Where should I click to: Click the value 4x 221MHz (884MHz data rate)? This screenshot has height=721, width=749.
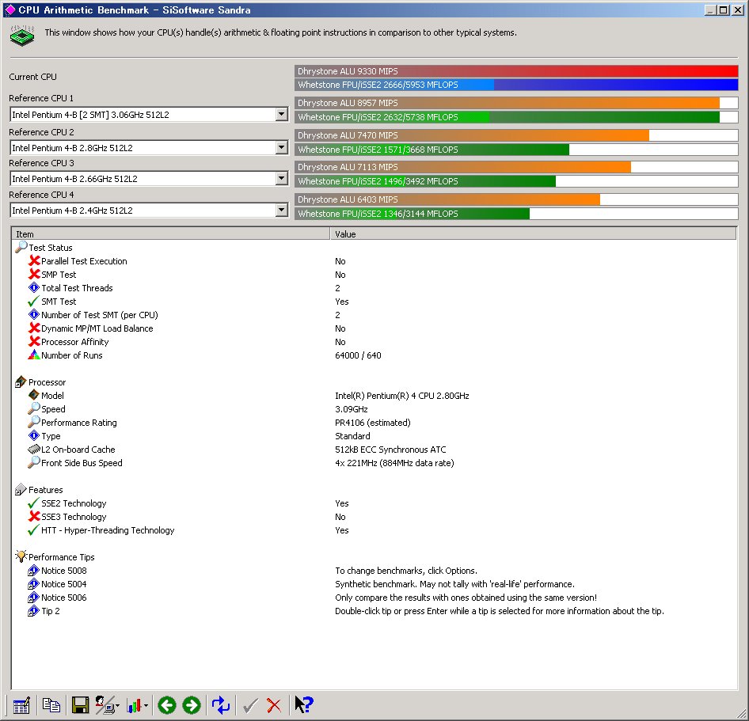click(394, 463)
